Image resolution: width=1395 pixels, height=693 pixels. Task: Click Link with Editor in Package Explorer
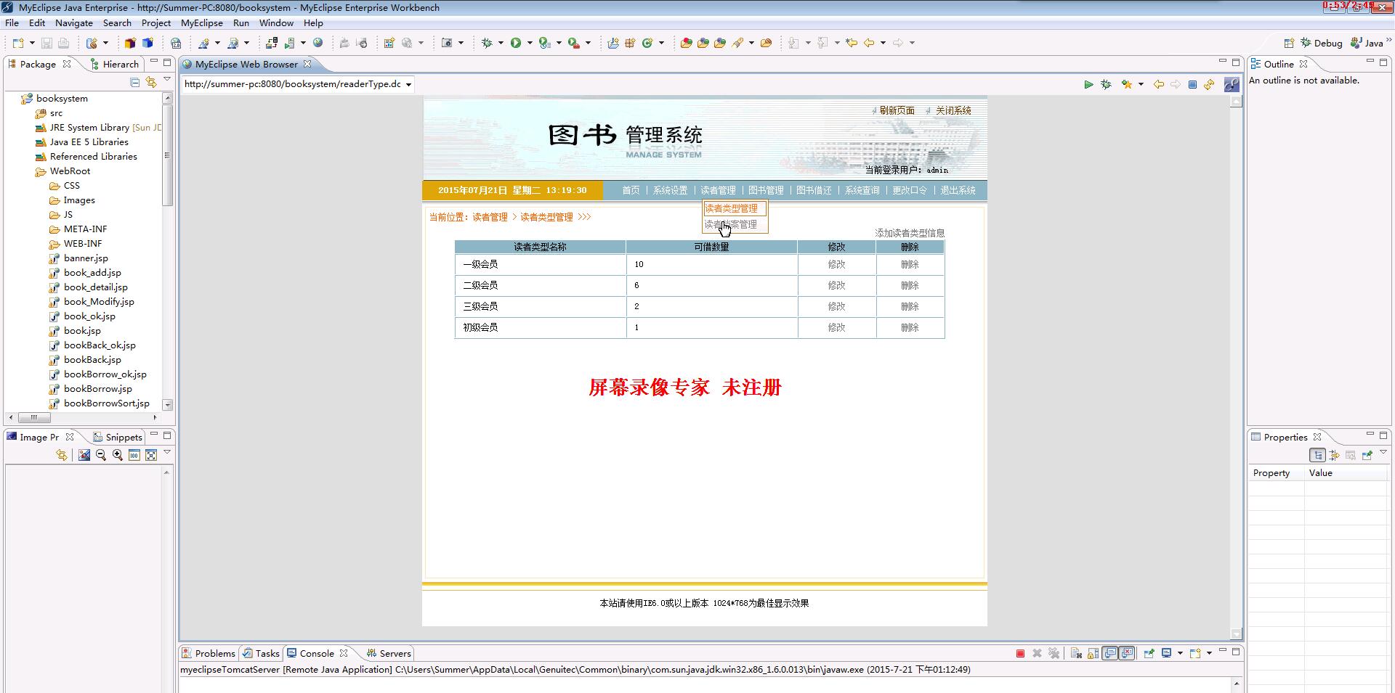coord(151,82)
